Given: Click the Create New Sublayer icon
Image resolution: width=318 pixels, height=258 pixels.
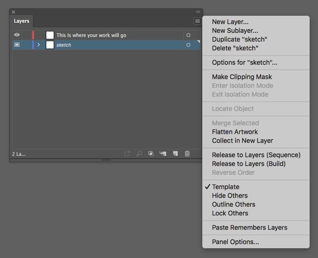Looking at the screenshot, I should click(163, 154).
